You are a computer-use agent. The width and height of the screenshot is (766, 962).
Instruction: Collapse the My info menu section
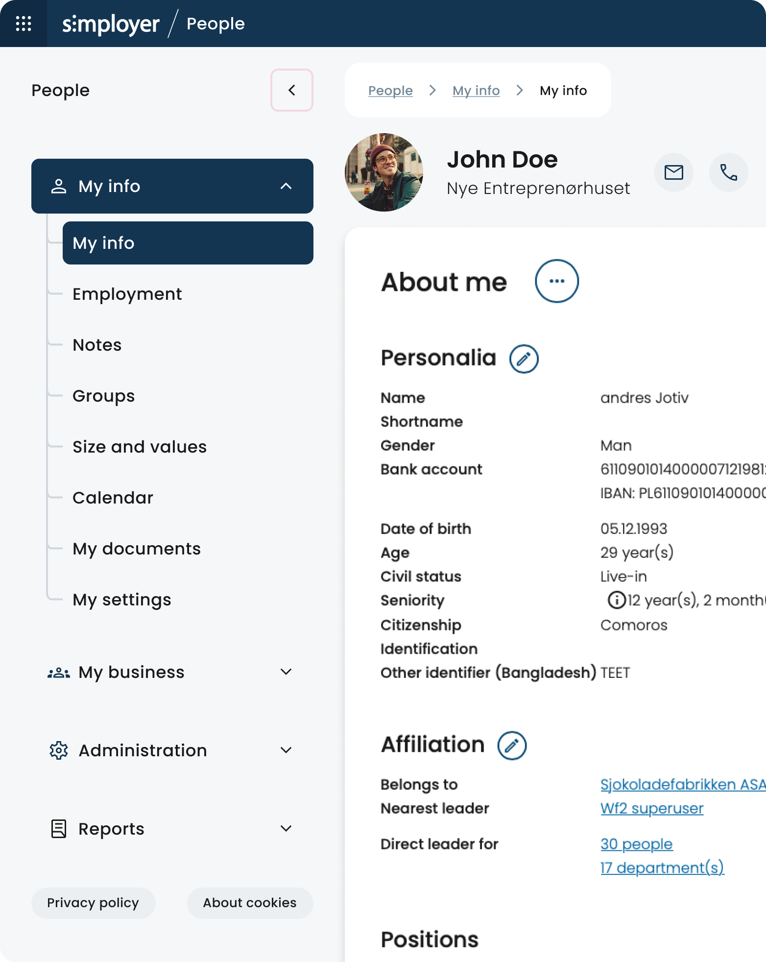[x=286, y=186]
